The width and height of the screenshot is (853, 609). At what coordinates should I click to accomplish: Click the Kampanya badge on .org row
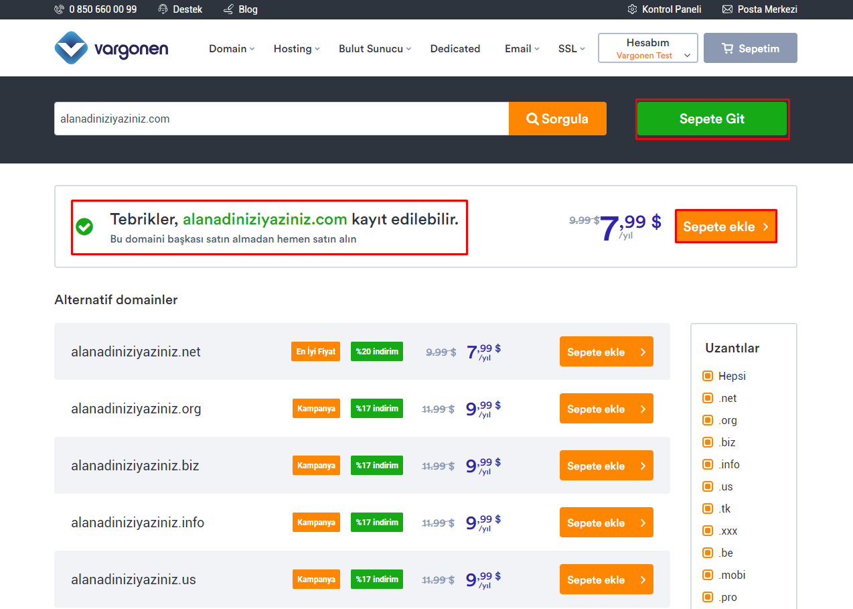tap(316, 409)
